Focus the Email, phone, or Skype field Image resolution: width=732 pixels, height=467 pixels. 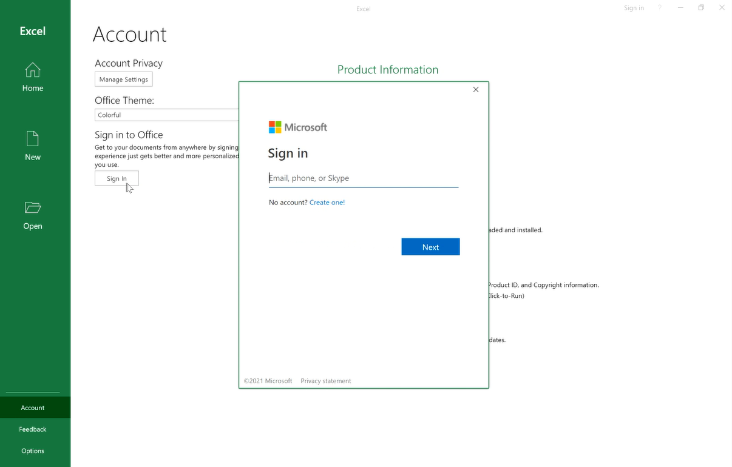coord(363,178)
